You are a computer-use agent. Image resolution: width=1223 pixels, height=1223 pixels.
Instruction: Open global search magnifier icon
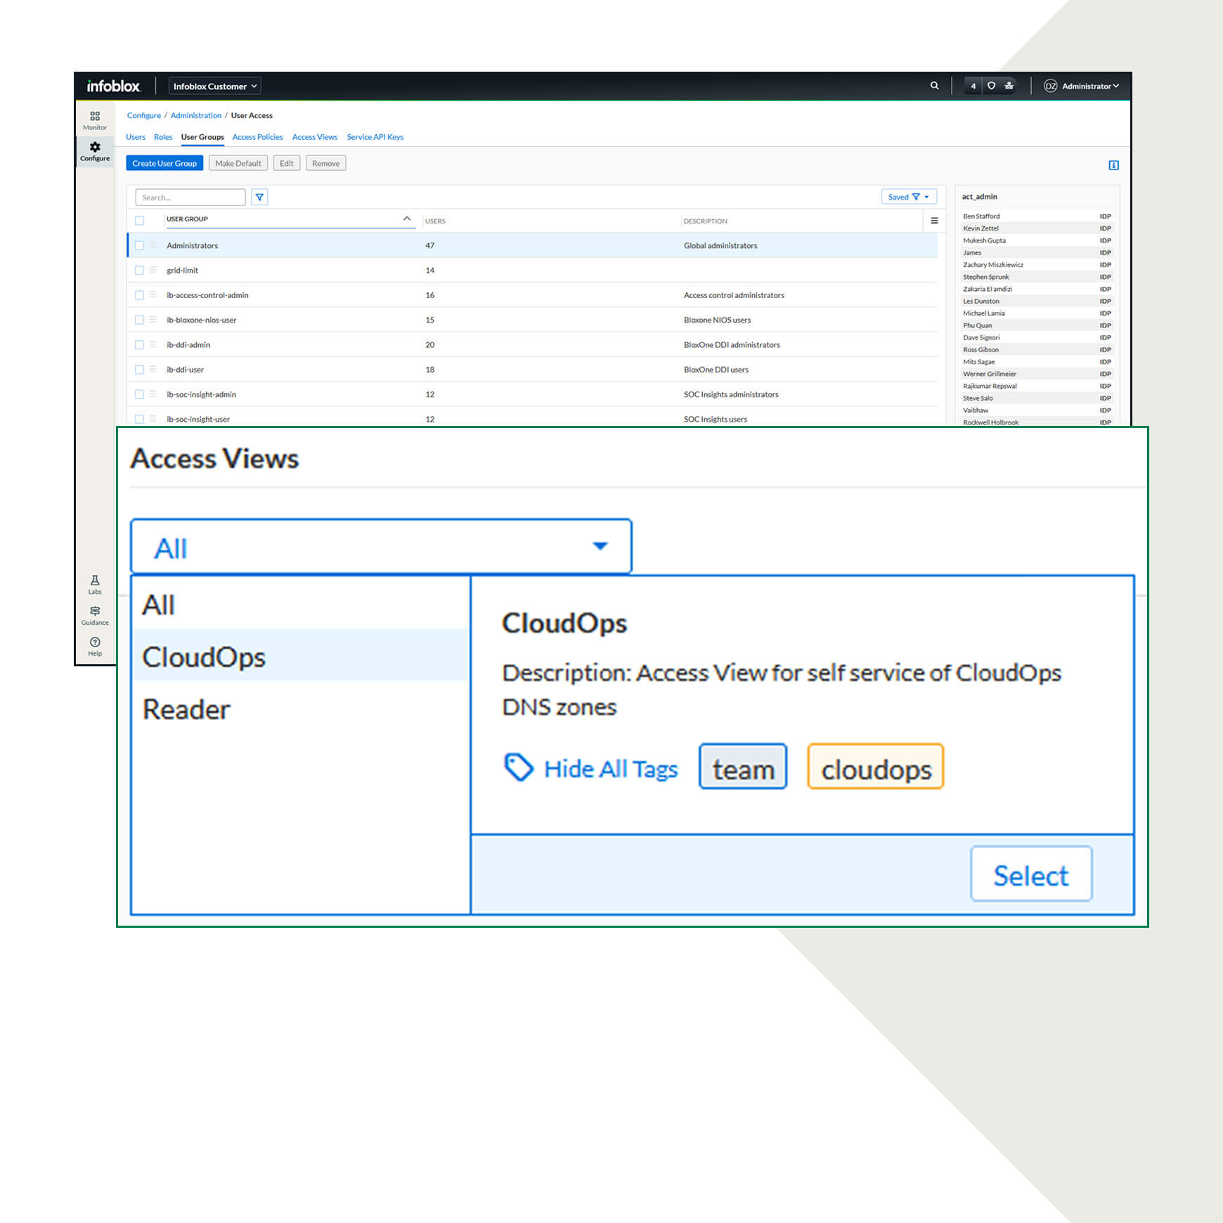coord(935,86)
